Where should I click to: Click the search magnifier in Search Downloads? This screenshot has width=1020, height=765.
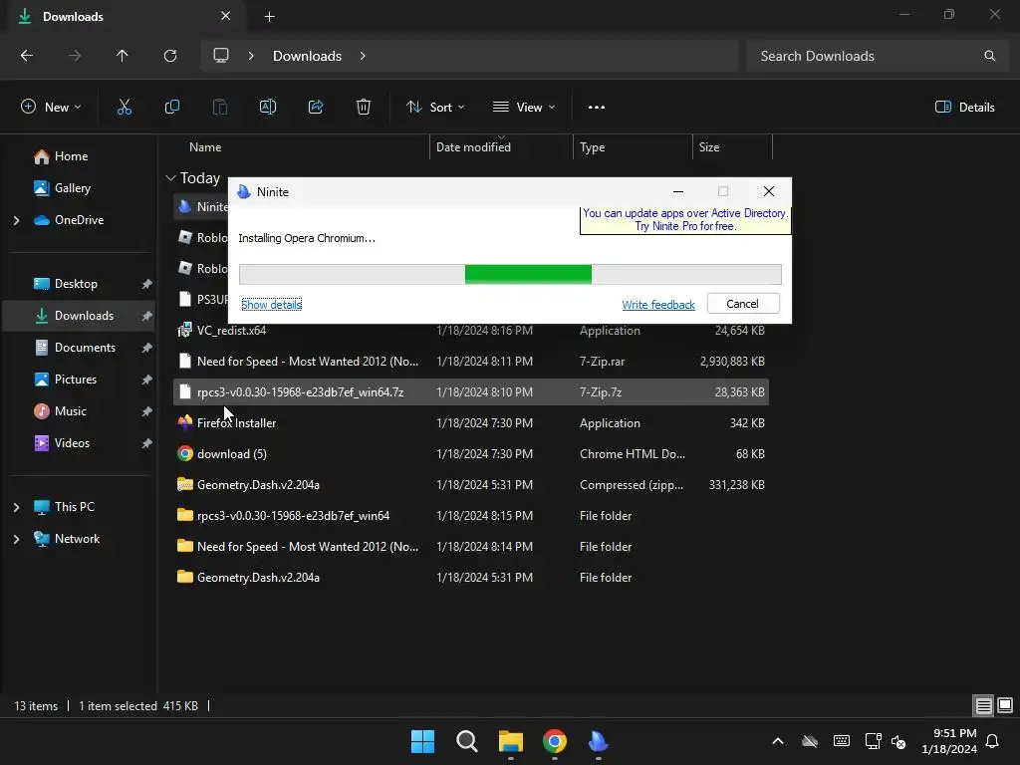click(x=989, y=56)
